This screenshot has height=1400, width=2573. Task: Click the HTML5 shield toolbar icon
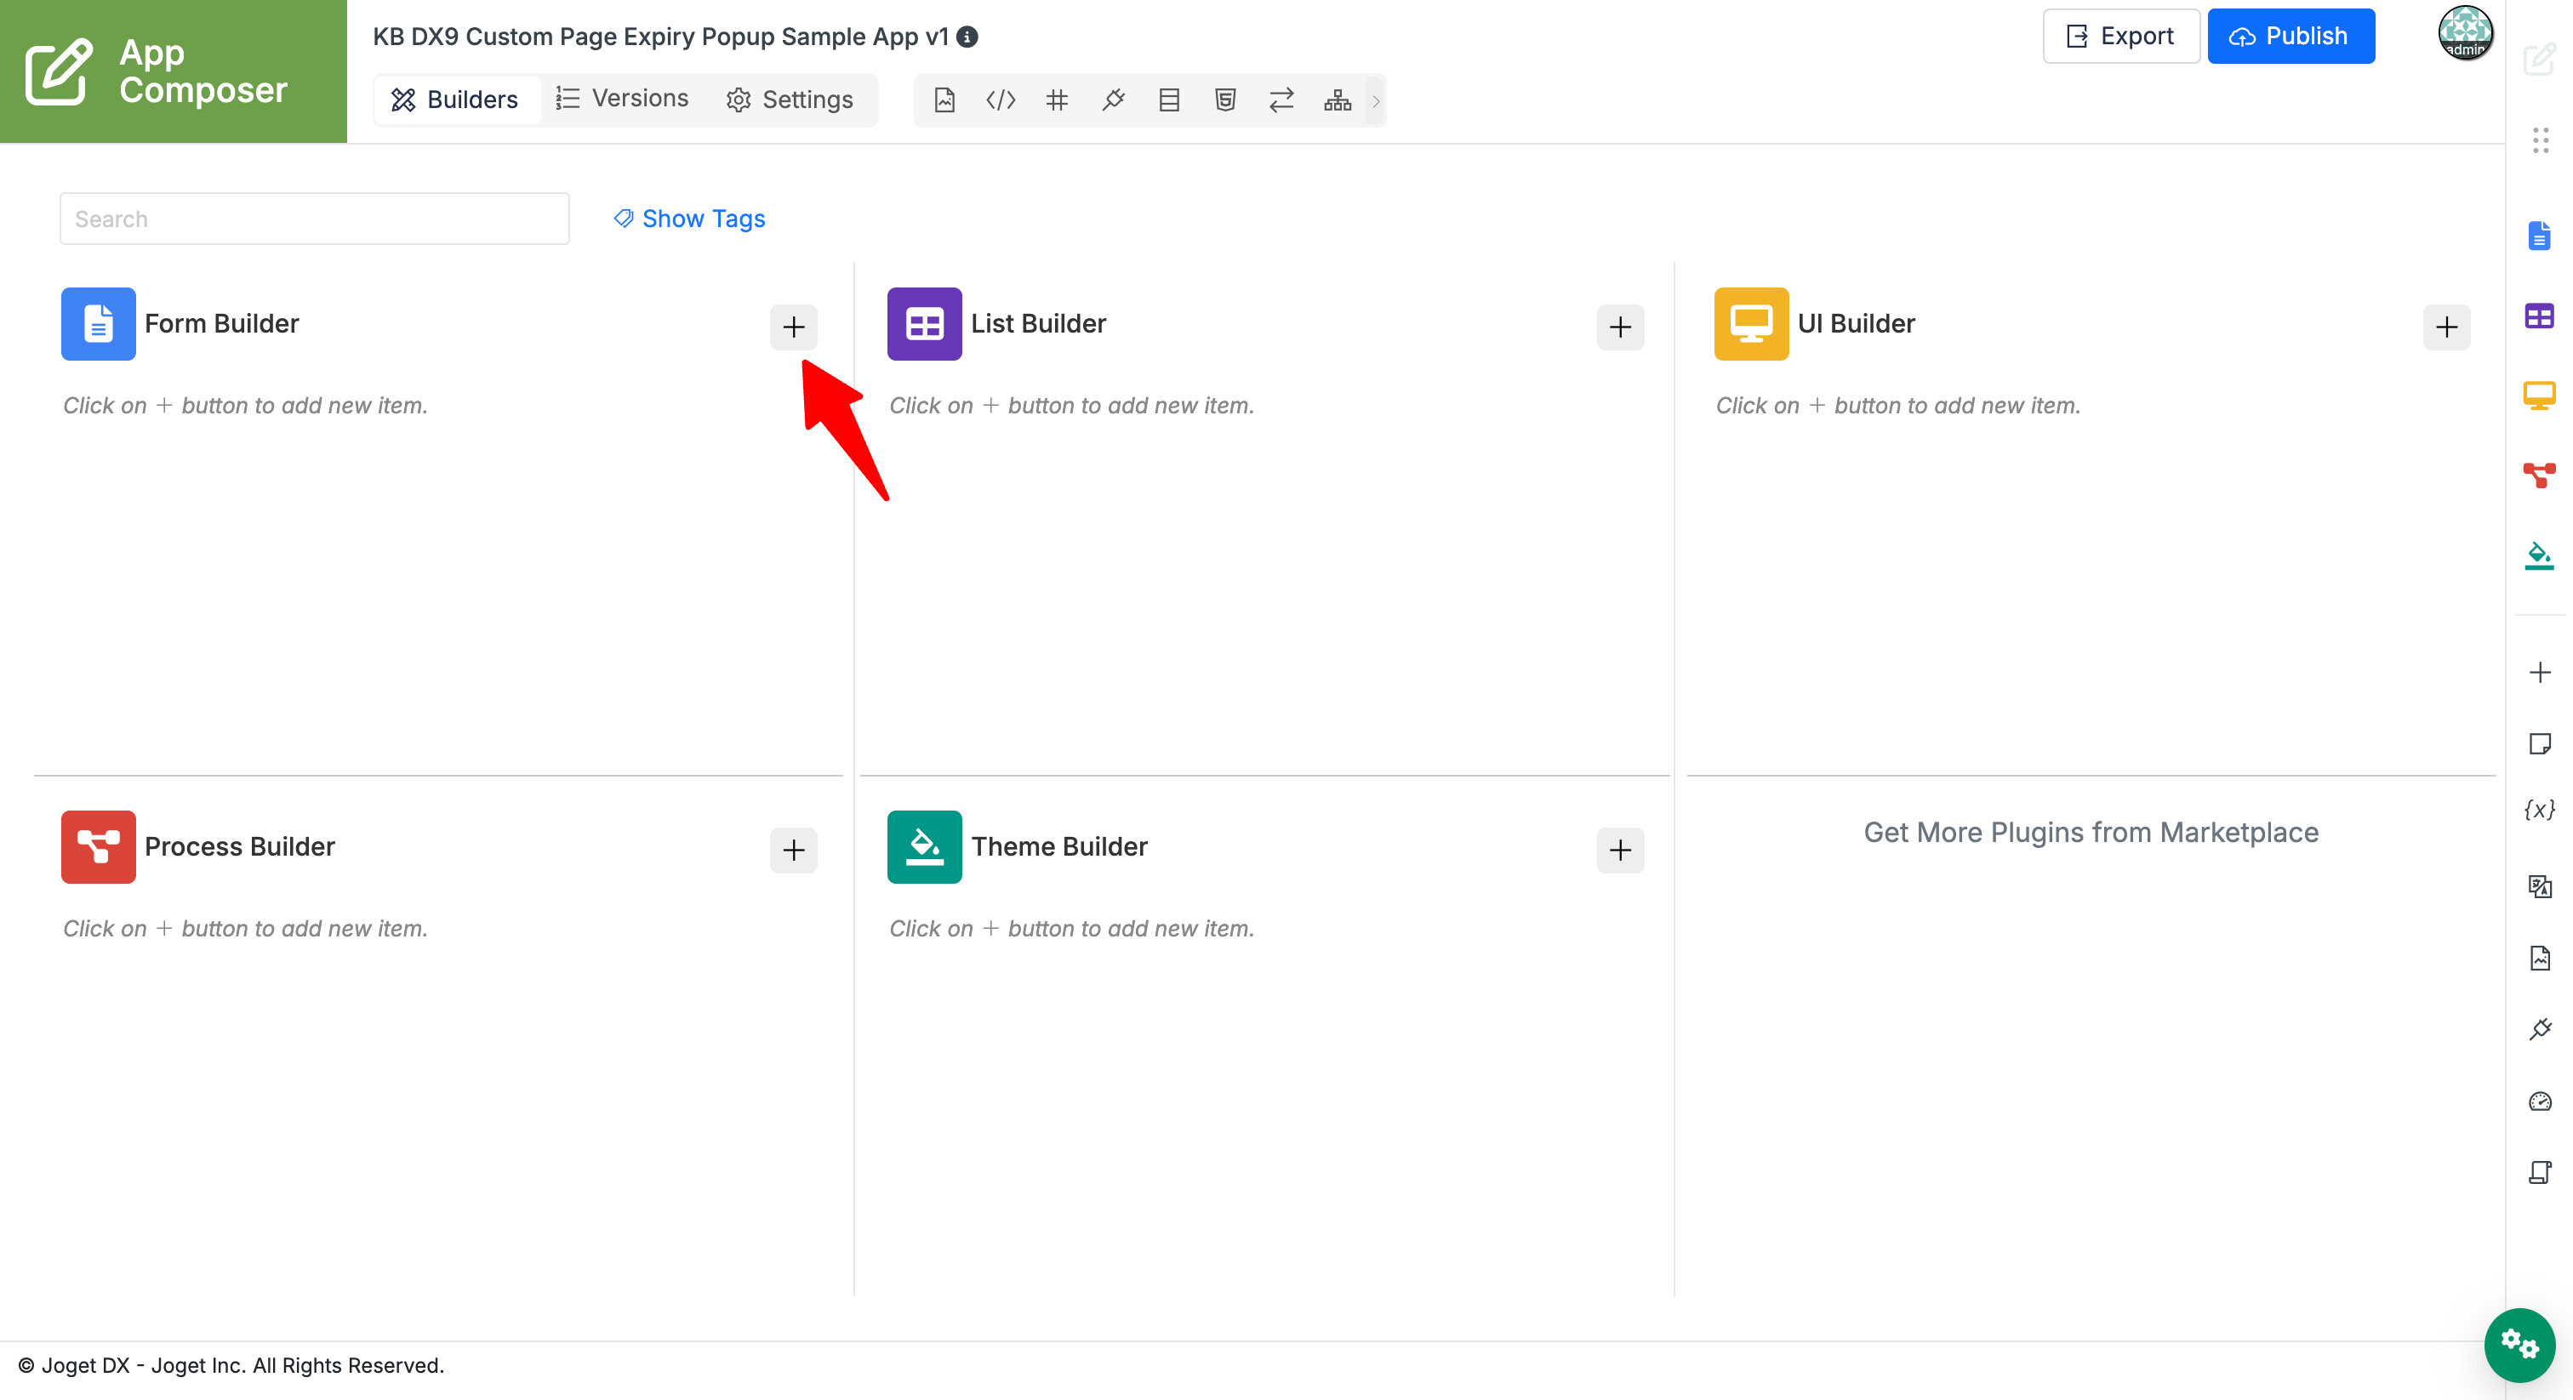(1224, 100)
